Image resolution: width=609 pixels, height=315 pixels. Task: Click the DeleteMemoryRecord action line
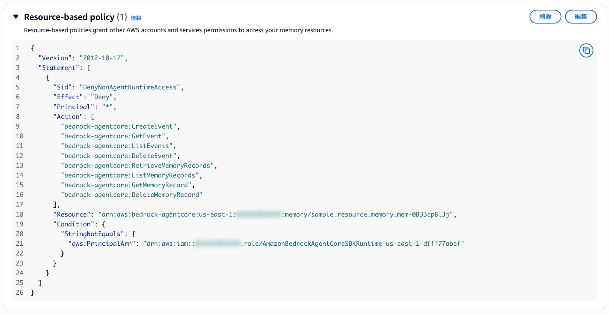click(132, 195)
